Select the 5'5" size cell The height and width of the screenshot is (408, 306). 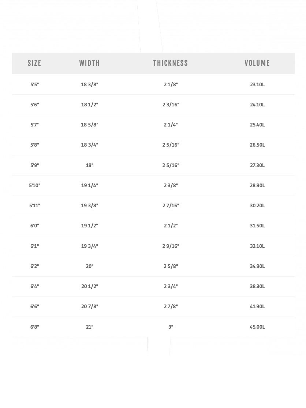pyautogui.click(x=34, y=84)
